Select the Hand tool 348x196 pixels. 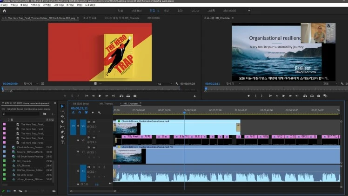(x=62, y=137)
